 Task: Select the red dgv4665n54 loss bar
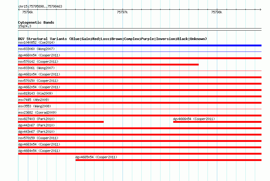pos(168,160)
